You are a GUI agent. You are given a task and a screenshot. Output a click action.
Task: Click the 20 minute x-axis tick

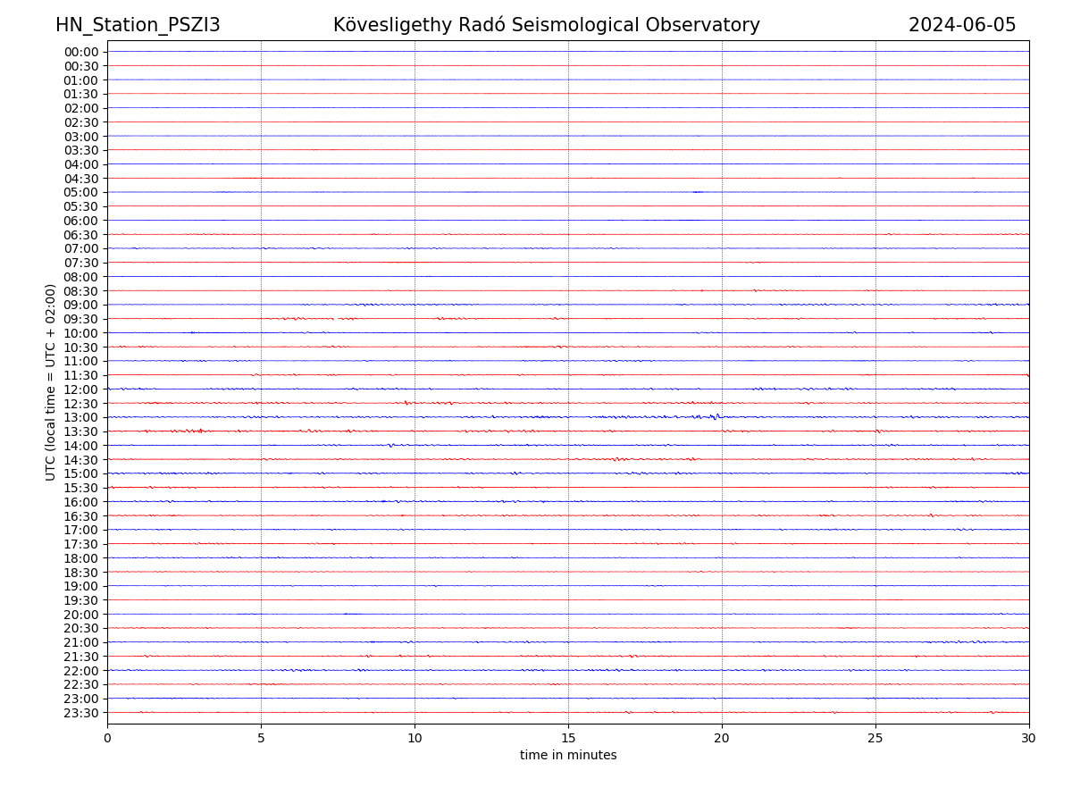tap(722, 738)
